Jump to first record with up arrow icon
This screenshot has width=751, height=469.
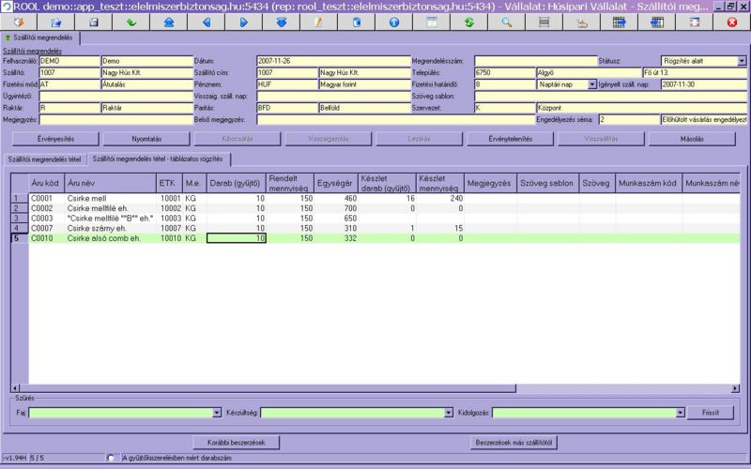click(x=168, y=21)
